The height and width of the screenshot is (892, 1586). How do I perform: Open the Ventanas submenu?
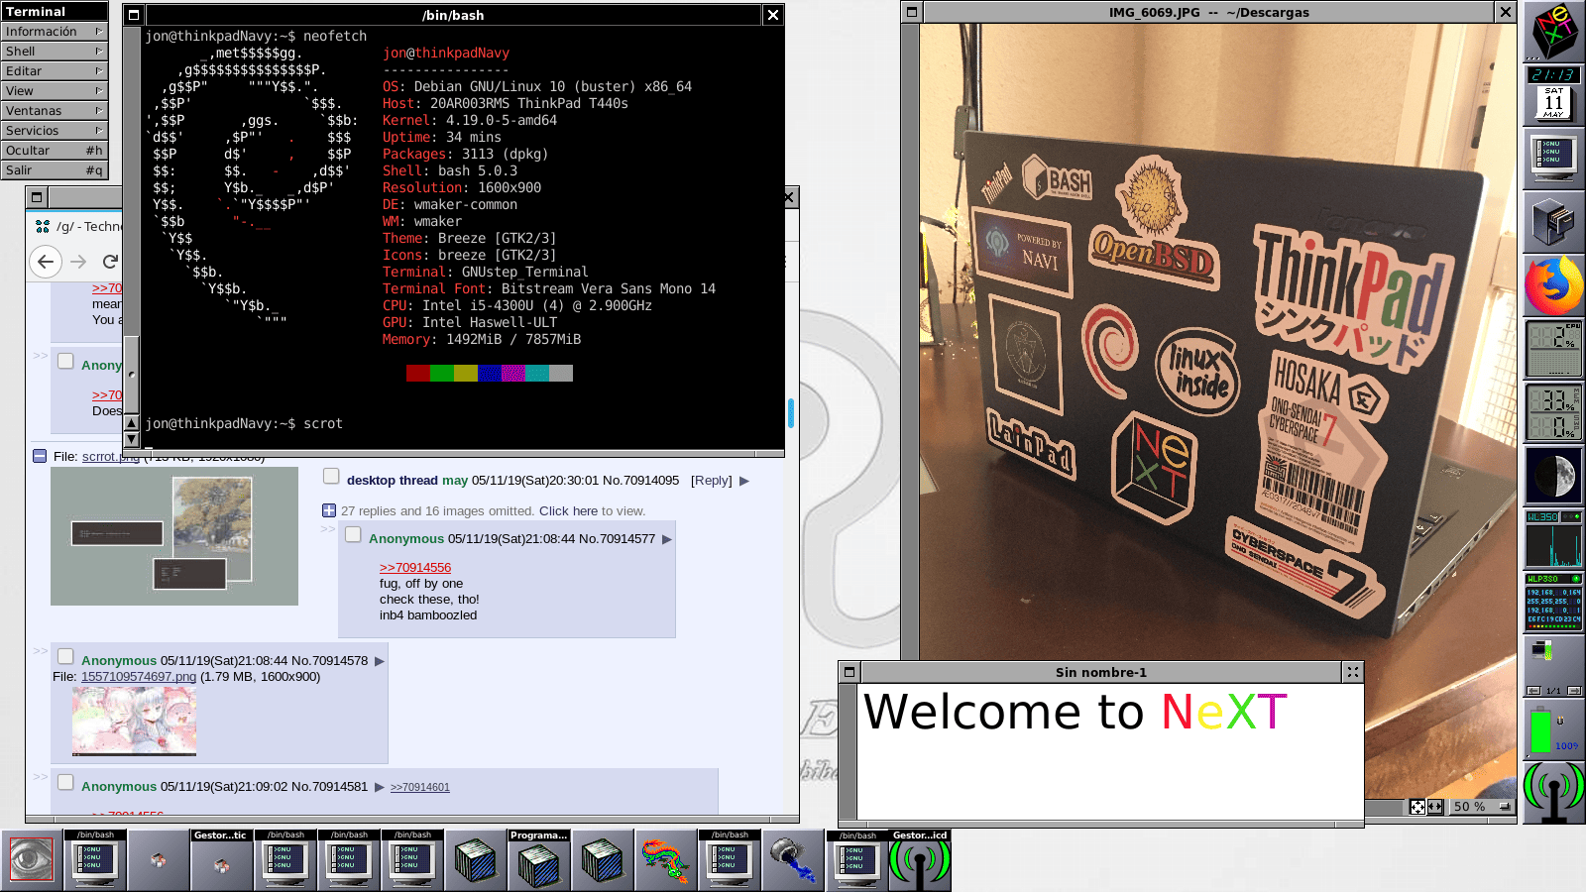tap(55, 111)
